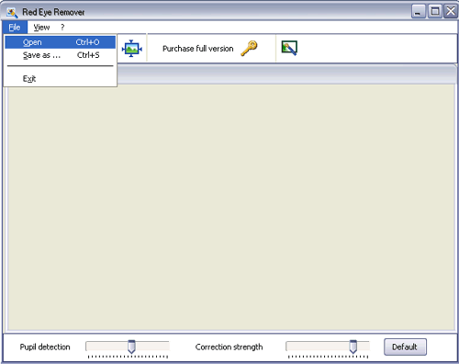Click the golden key icon
This screenshot has width=459, height=364.
click(x=249, y=49)
